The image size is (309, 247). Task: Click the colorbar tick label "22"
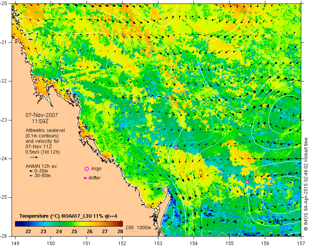click(28, 231)
